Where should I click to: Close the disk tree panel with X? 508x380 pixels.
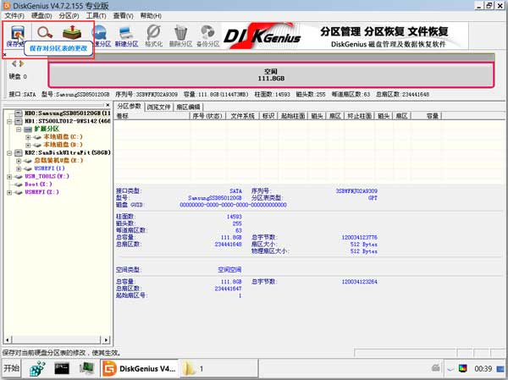tap(108, 105)
